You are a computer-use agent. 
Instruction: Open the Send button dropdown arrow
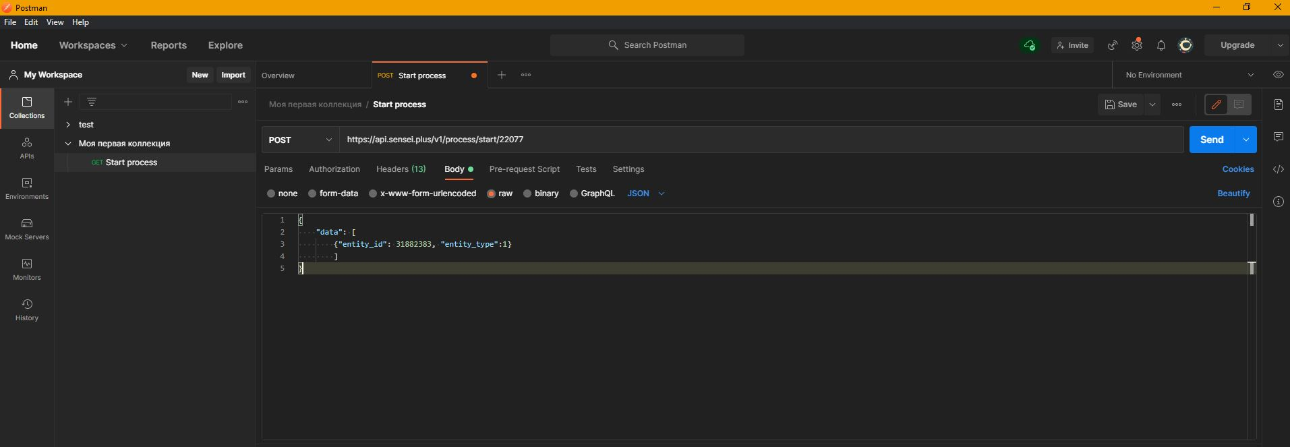click(x=1245, y=140)
